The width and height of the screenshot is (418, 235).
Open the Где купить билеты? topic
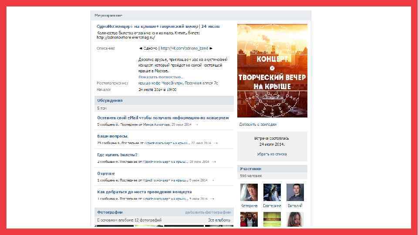click(117, 155)
